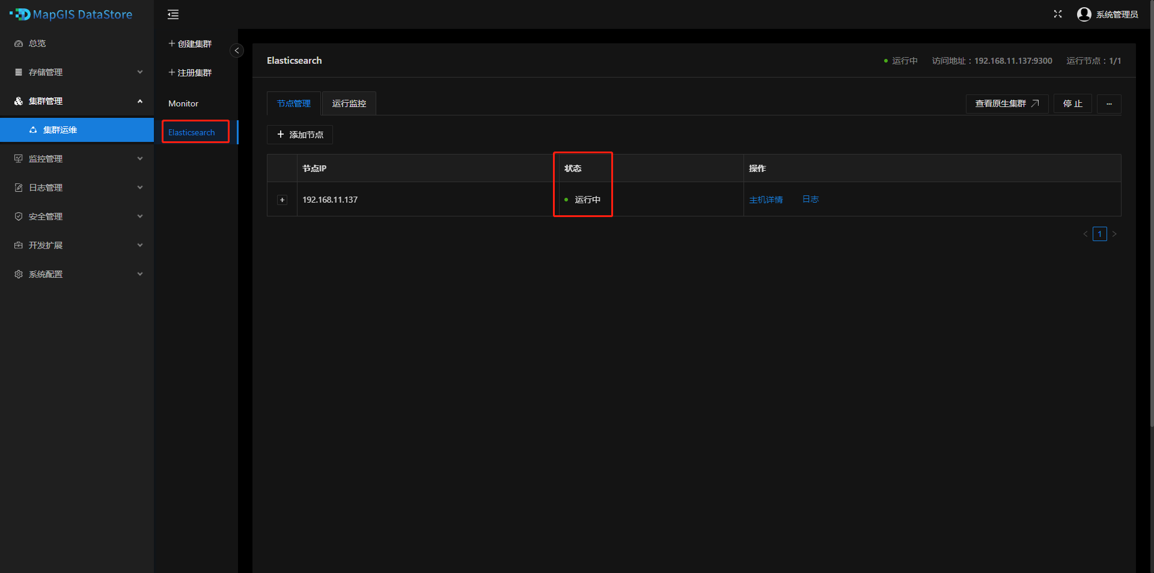Open the 主机详情 link

pos(766,200)
